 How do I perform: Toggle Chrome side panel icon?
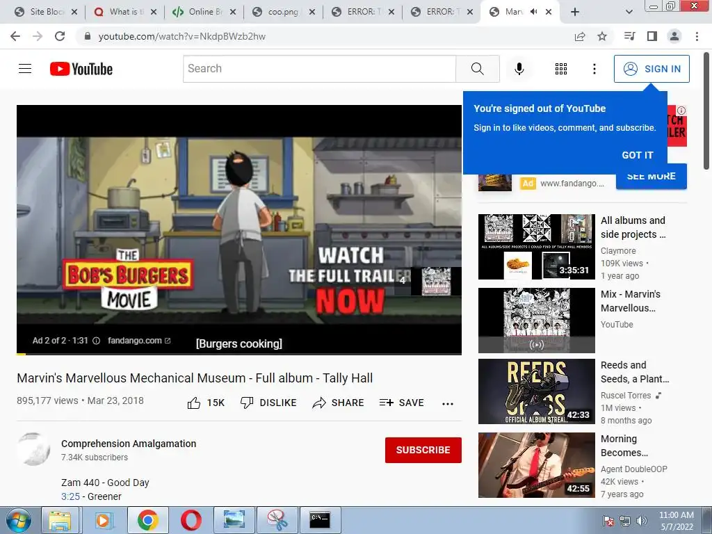[652, 36]
